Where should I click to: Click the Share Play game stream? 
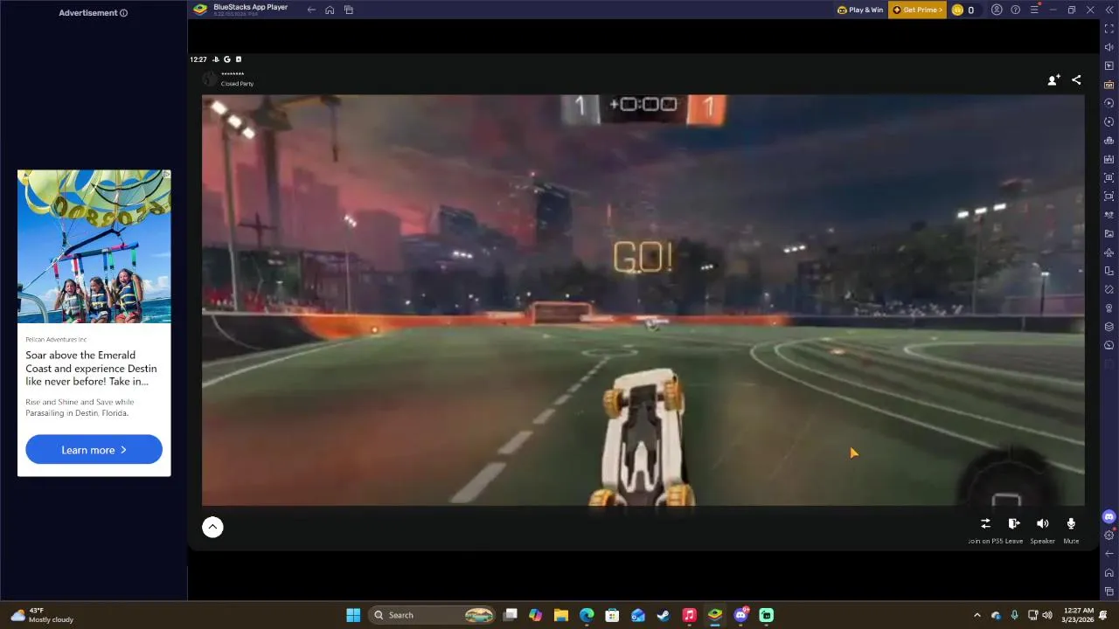643,300
